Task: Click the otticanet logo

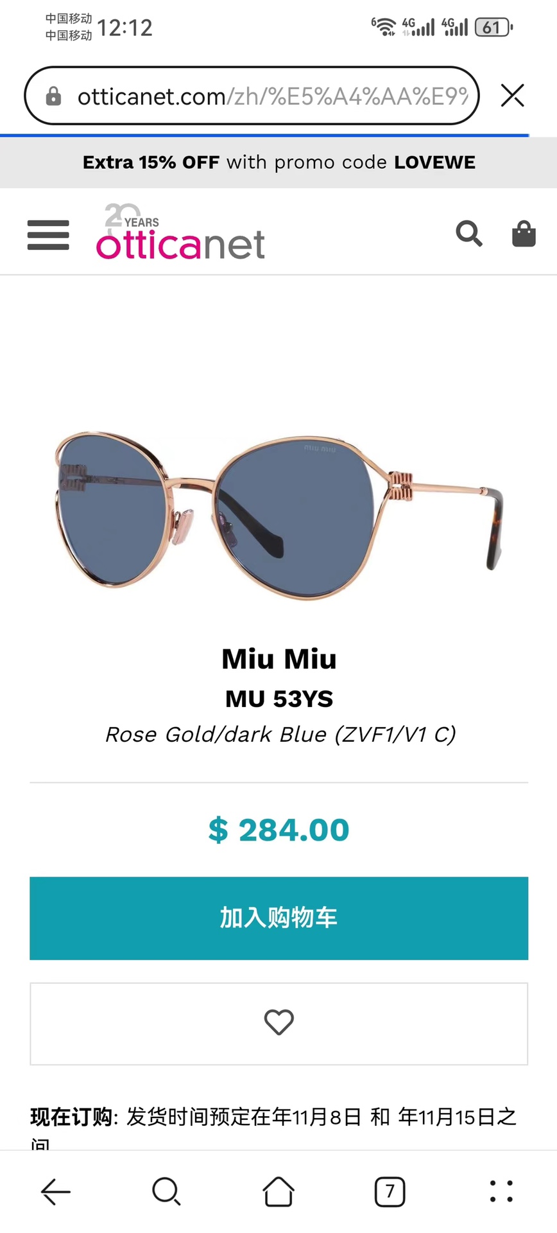Action: pyautogui.click(x=180, y=232)
